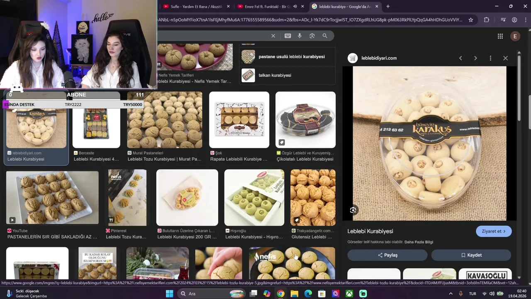Mute the Emre Fel tab audio icon
The width and height of the screenshot is (531, 299).
[295, 6]
